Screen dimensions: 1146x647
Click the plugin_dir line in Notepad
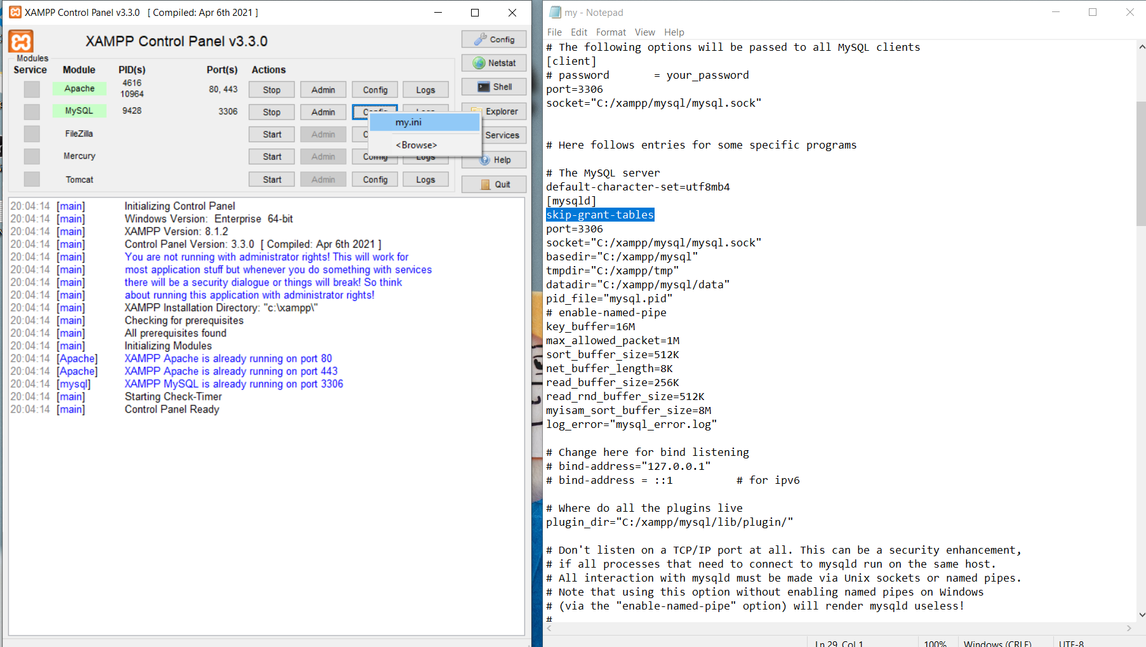[x=669, y=522]
